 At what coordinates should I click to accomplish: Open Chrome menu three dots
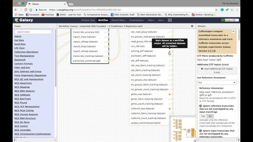pos(237,10)
